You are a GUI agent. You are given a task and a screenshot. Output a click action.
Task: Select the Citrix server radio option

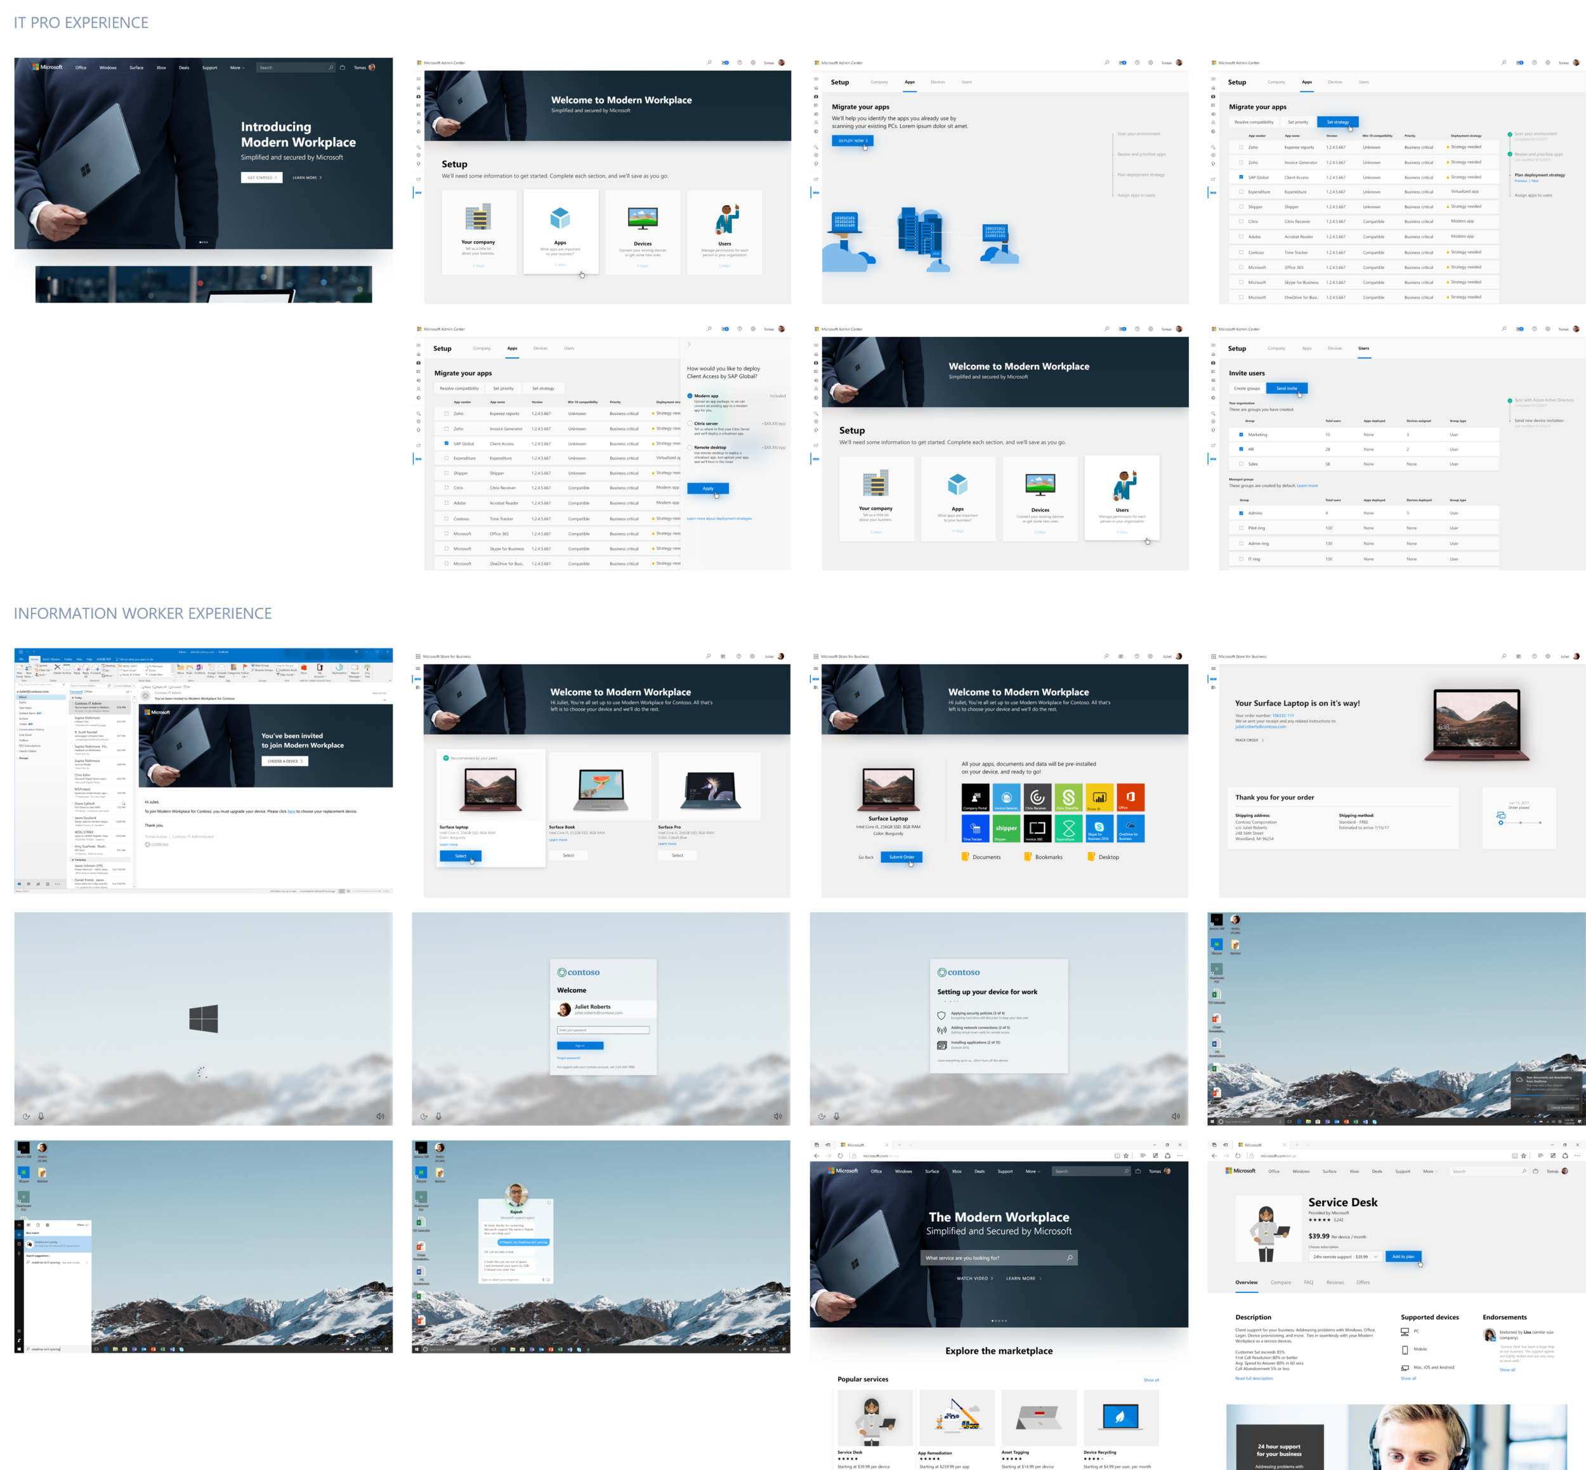pyautogui.click(x=690, y=423)
